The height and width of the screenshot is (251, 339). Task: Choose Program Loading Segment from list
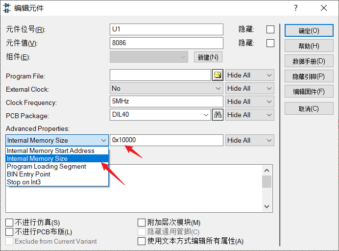point(57,166)
